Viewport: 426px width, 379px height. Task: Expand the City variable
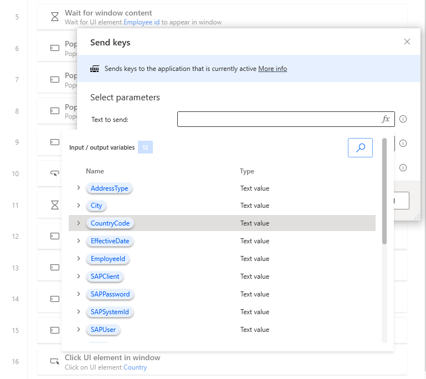79,206
